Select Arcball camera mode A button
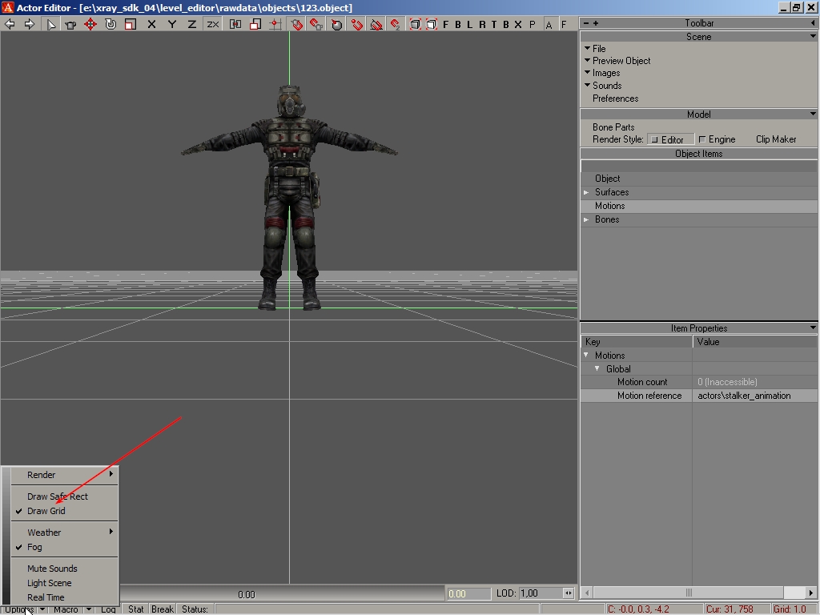This screenshot has width=820, height=615. coord(549,24)
